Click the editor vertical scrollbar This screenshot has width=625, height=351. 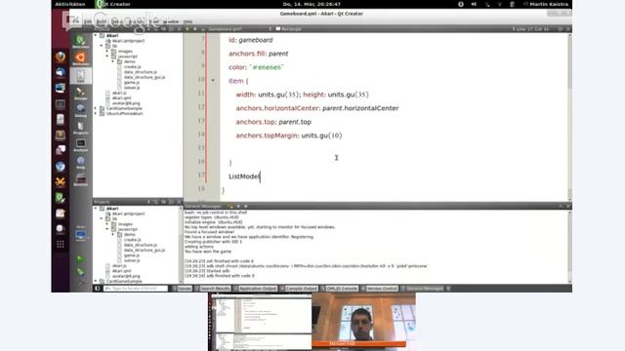point(569,117)
